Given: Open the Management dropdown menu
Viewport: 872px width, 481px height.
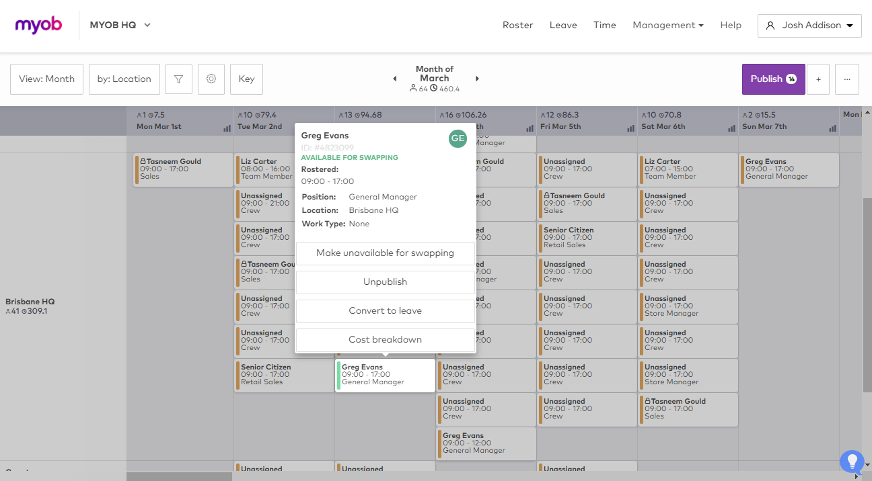Looking at the screenshot, I should click(x=667, y=26).
